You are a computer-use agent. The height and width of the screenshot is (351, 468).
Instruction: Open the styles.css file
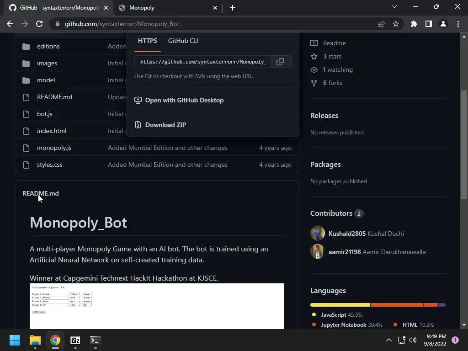[49, 165]
